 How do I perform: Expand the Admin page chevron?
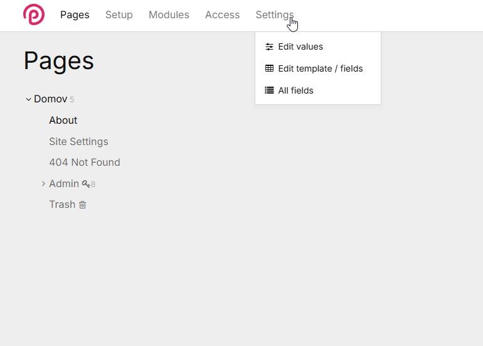pyautogui.click(x=43, y=184)
